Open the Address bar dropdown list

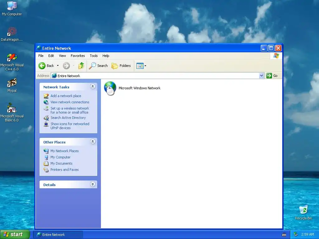click(x=261, y=76)
